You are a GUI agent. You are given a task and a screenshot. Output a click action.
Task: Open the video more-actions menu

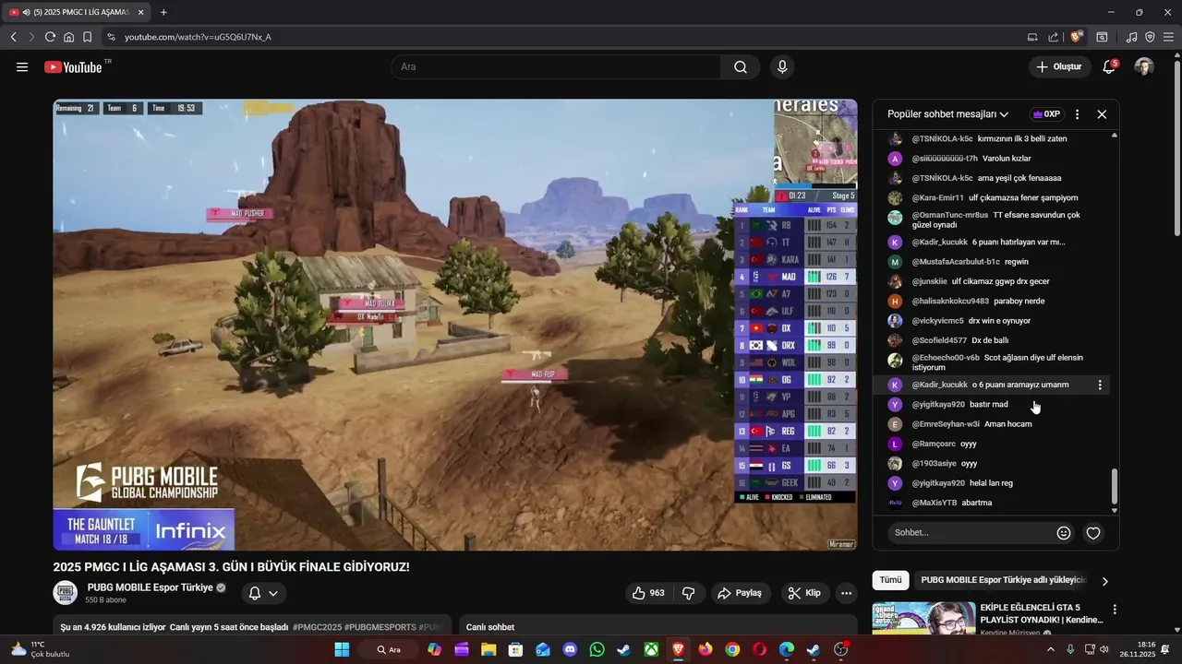(x=846, y=593)
